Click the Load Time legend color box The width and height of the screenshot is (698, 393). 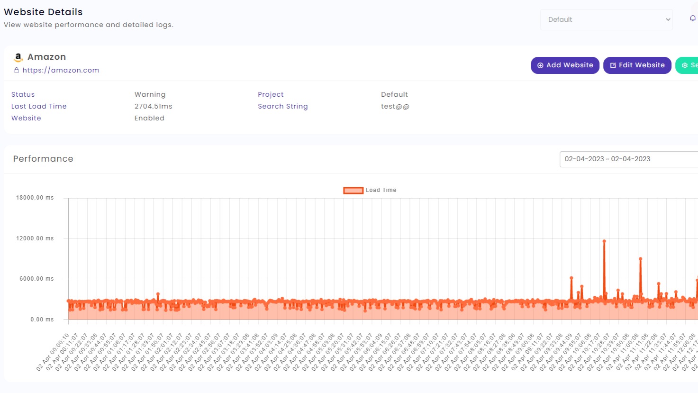(x=353, y=190)
